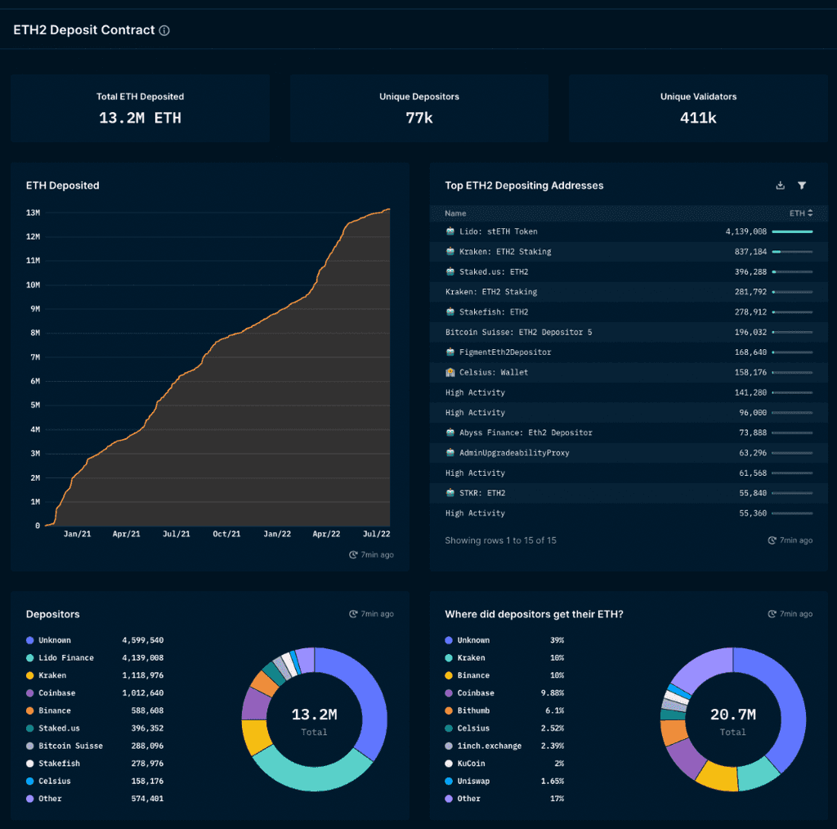The height and width of the screenshot is (829, 837).
Task: Click the refresh icon below the addresses table
Action: point(772,540)
